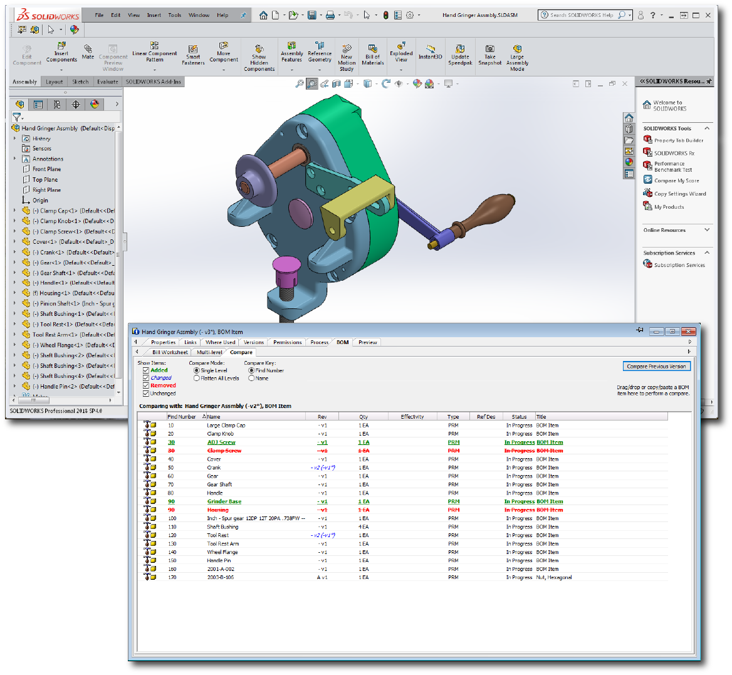The image size is (732, 675).
Task: Enable Large Assembly Mode
Action: (517, 58)
